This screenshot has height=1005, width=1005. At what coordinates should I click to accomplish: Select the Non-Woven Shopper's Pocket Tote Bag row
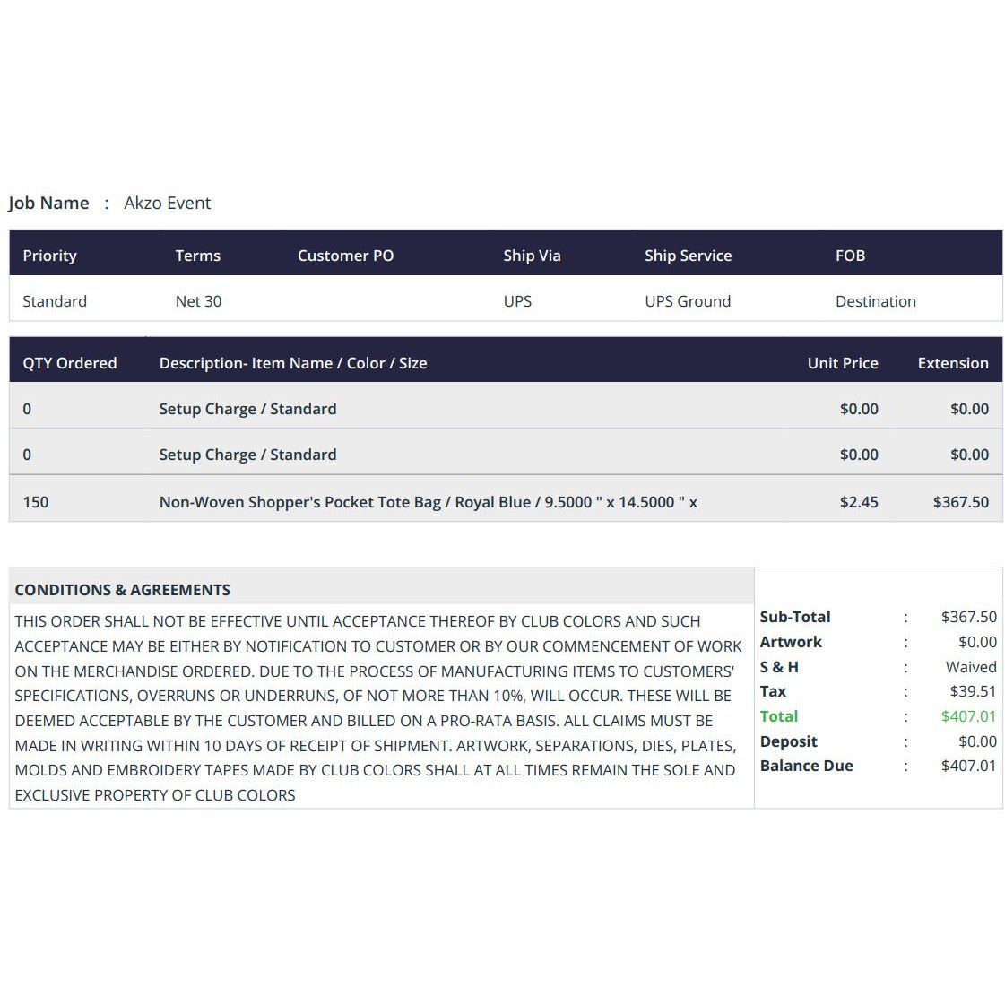tap(506, 501)
